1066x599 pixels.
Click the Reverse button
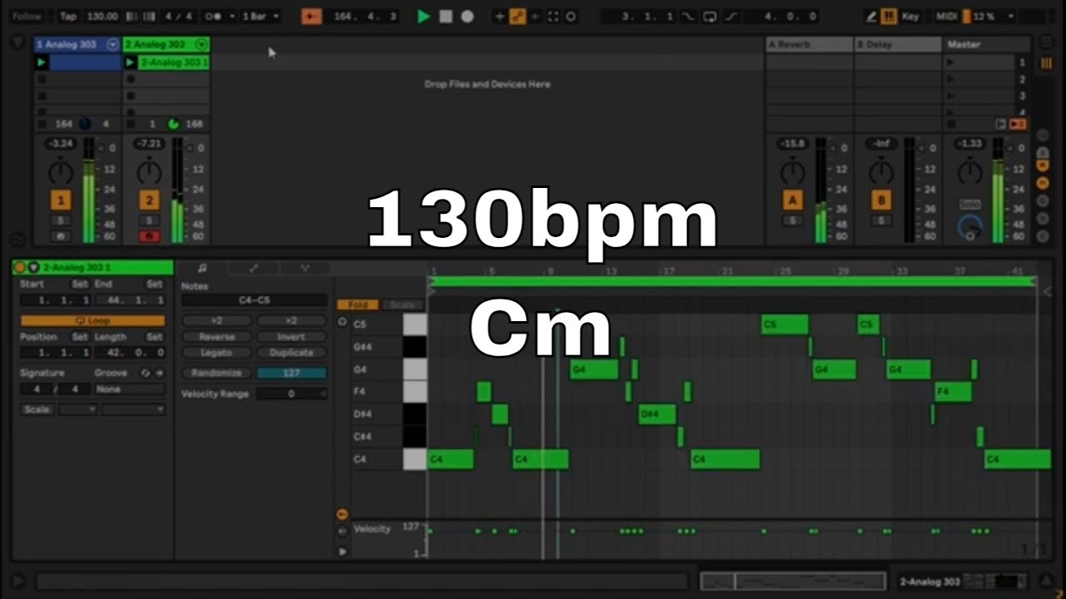tap(217, 336)
